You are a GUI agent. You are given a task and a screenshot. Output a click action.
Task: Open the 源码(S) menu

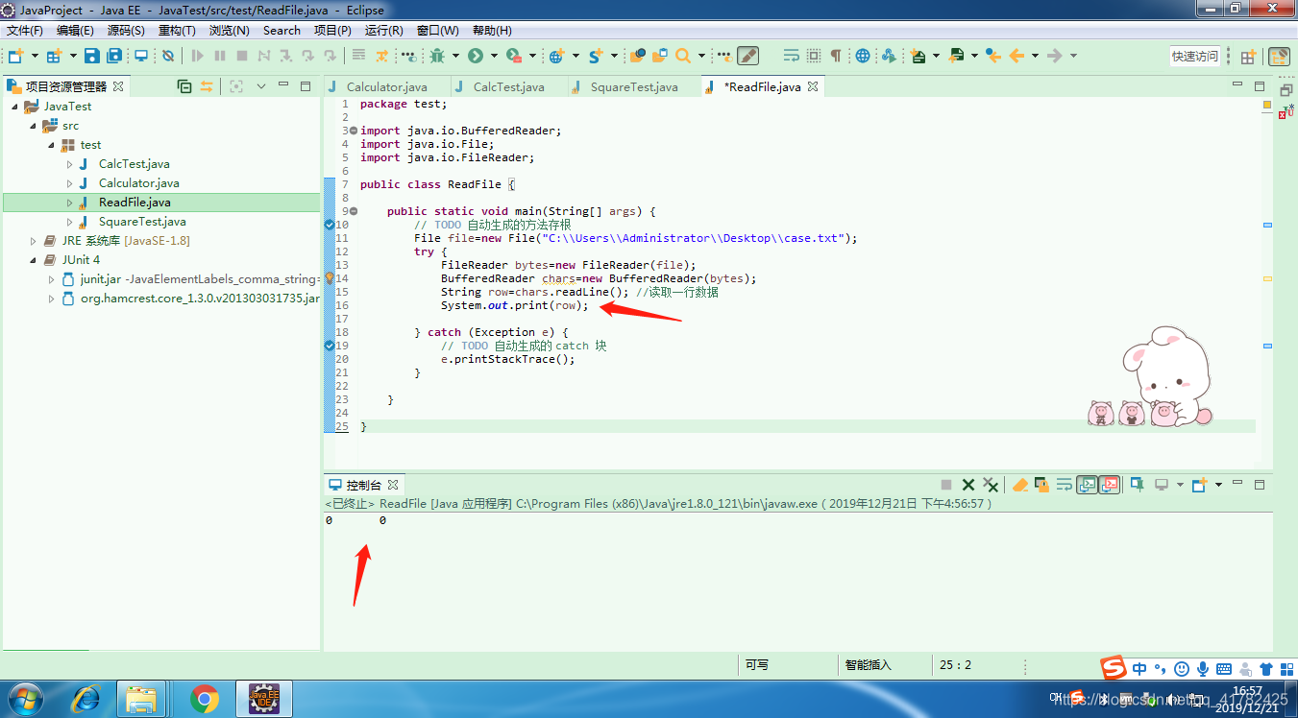click(x=126, y=31)
